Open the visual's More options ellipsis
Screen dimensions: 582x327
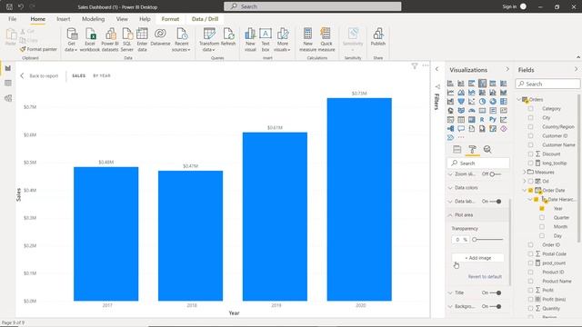426,65
